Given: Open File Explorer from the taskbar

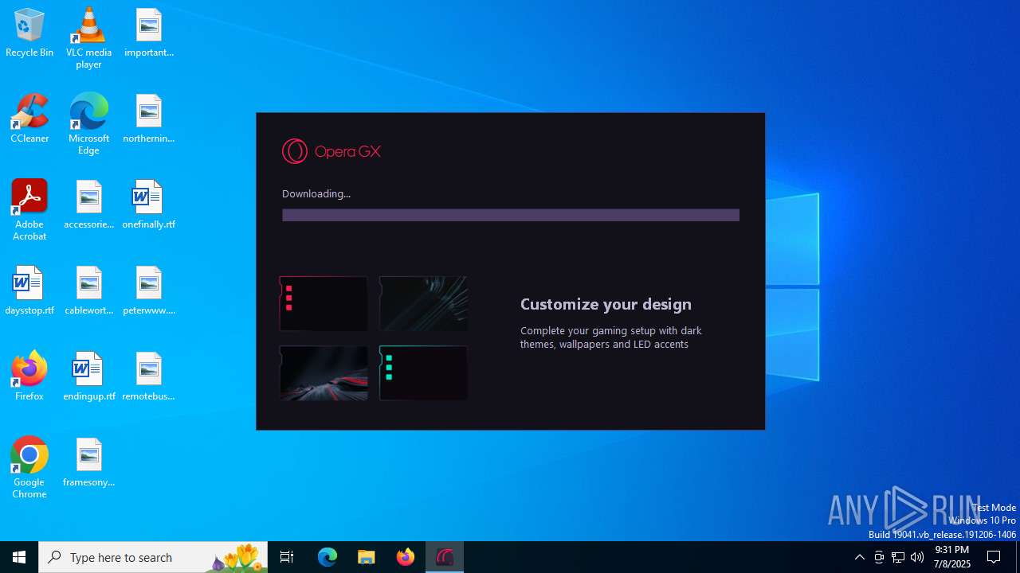Looking at the screenshot, I should click(367, 557).
